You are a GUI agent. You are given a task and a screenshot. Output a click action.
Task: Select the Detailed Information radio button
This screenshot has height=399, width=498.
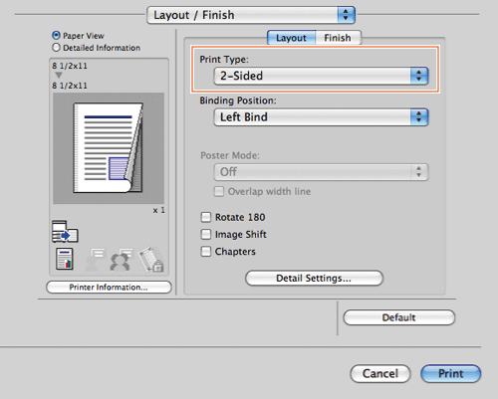point(56,48)
